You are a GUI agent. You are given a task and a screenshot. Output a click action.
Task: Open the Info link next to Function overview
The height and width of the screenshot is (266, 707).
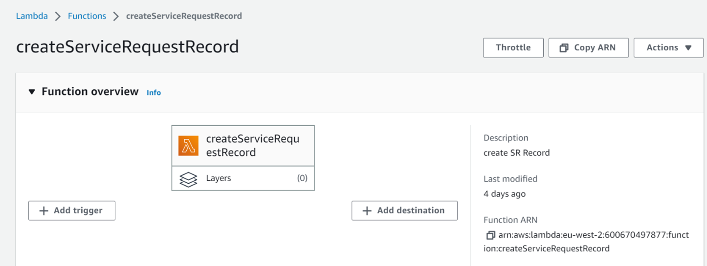click(x=154, y=93)
